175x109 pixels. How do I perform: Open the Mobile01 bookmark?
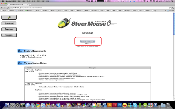point(29,11)
